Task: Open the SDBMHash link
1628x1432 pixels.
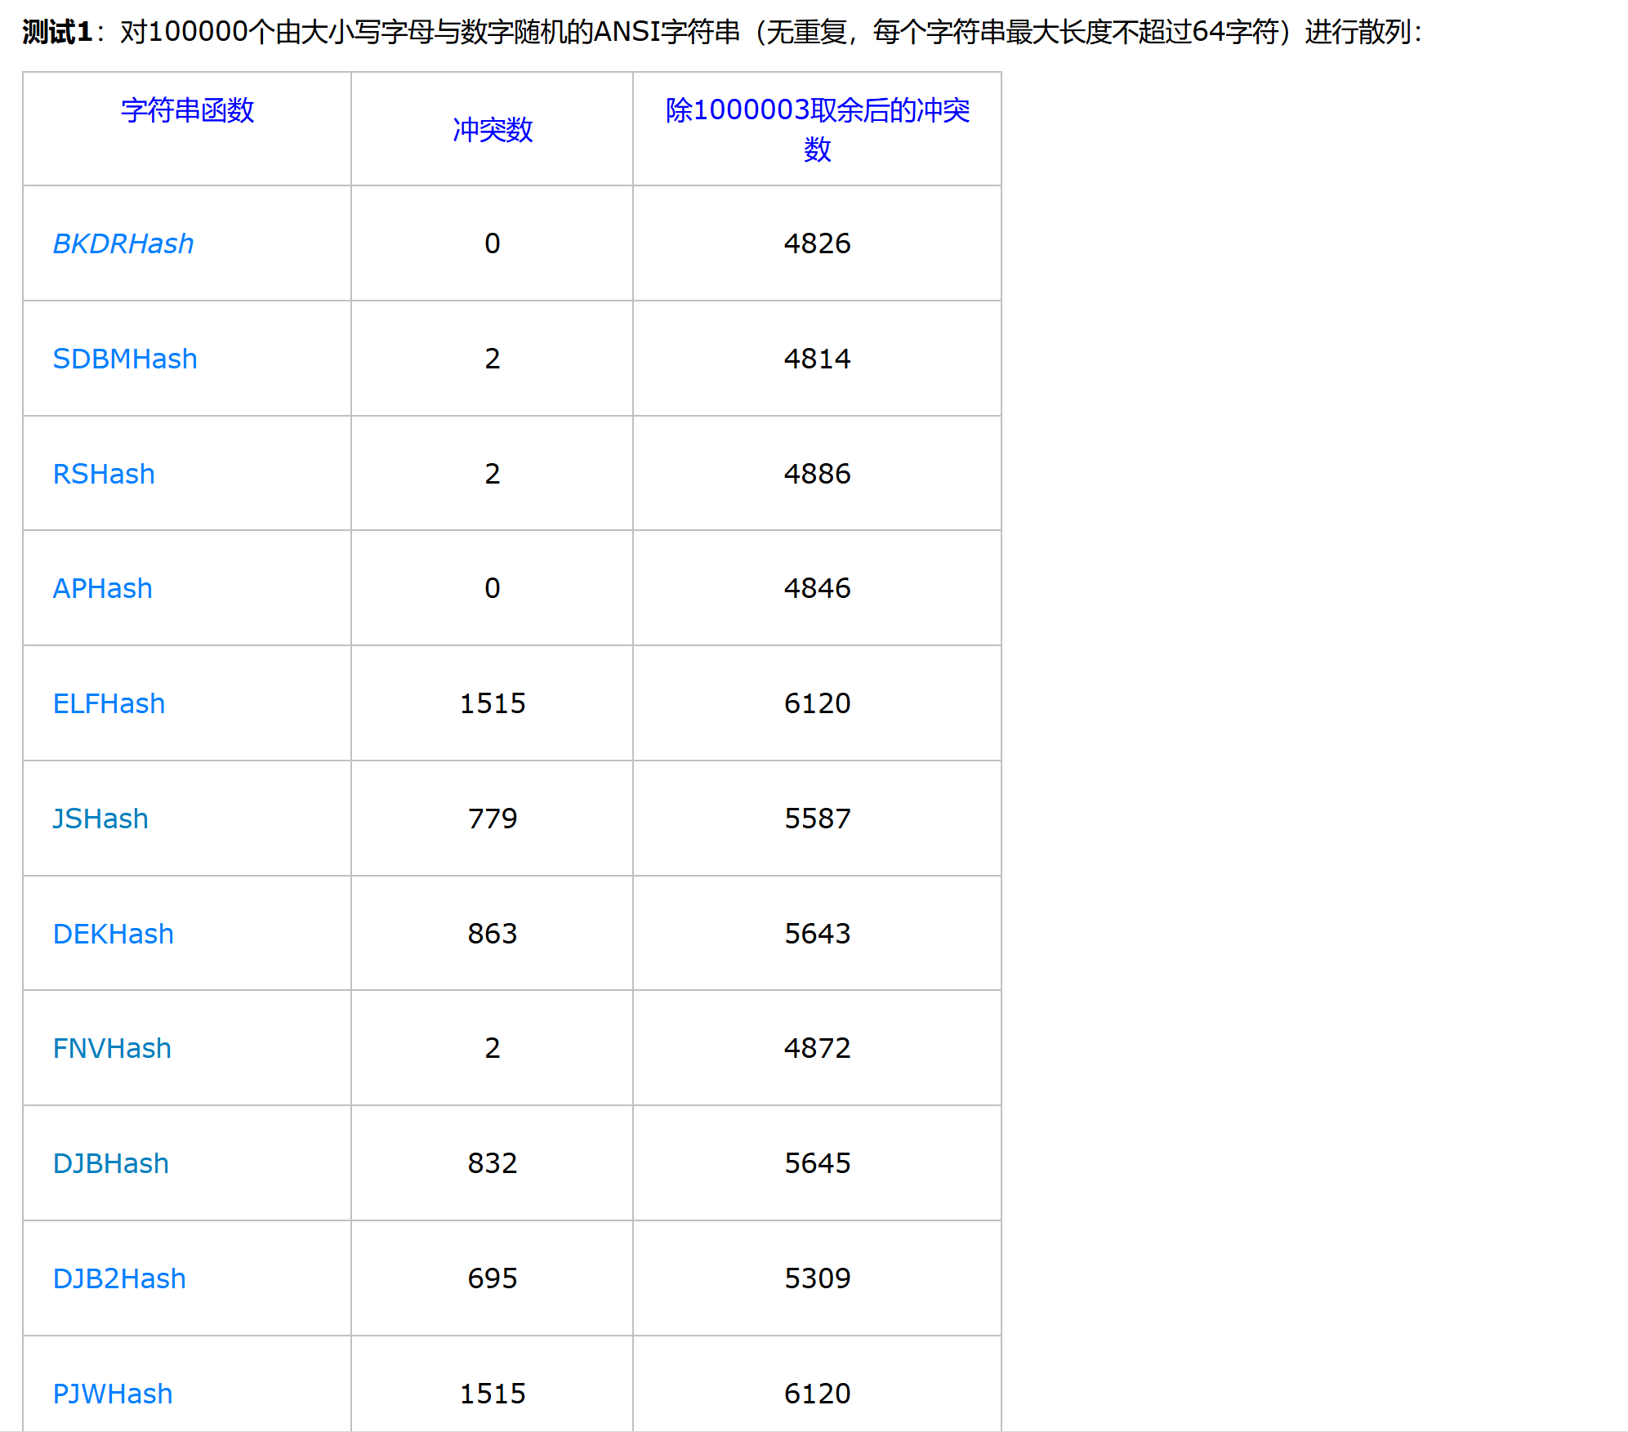Action: (x=125, y=359)
